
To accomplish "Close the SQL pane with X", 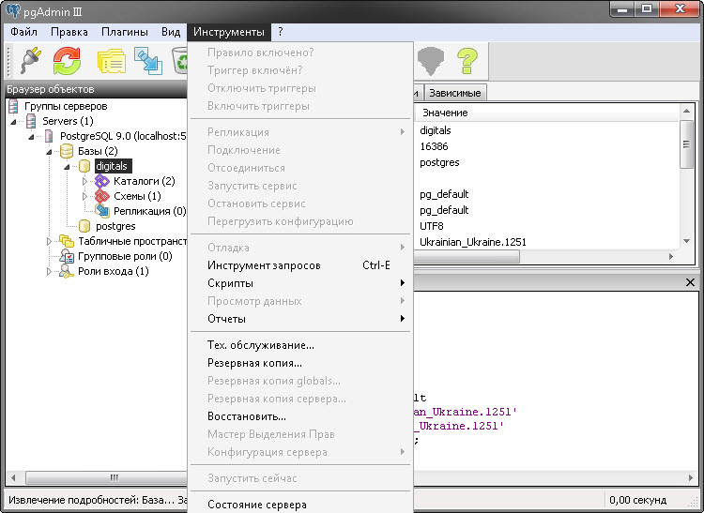I will tap(691, 282).
